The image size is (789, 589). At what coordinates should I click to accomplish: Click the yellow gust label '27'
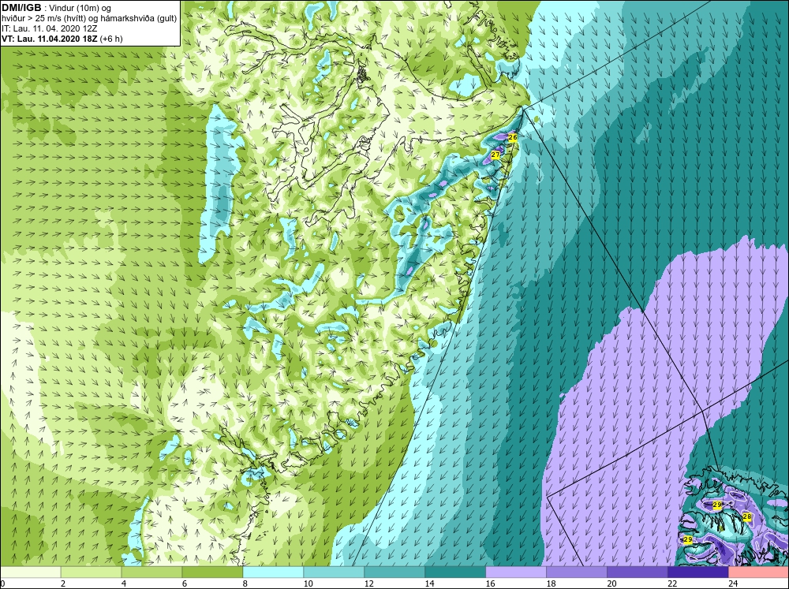coord(495,155)
